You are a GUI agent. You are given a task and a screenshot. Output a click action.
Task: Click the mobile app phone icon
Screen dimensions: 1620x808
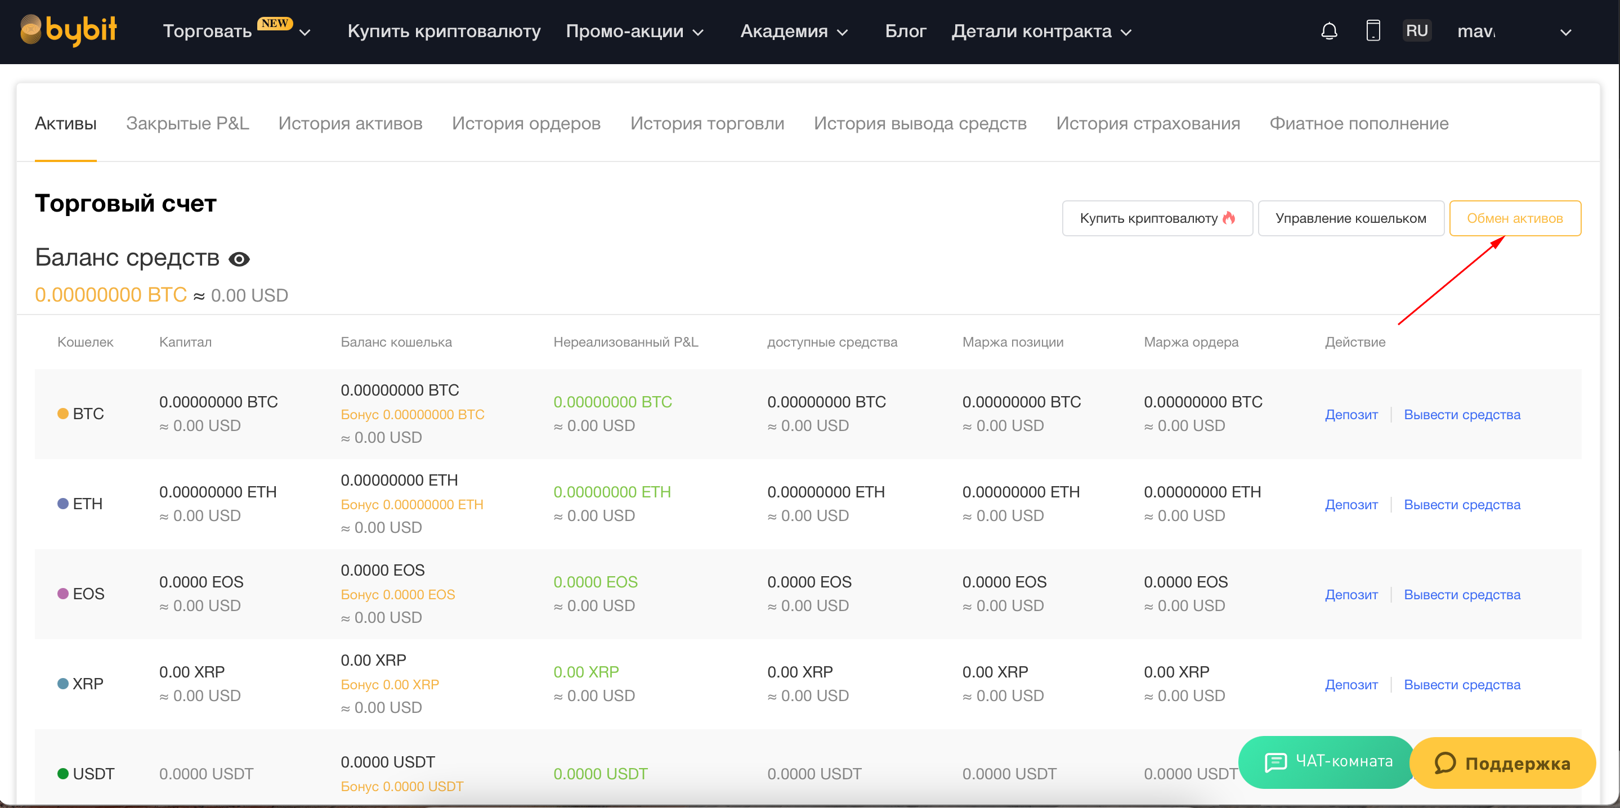1373,31
